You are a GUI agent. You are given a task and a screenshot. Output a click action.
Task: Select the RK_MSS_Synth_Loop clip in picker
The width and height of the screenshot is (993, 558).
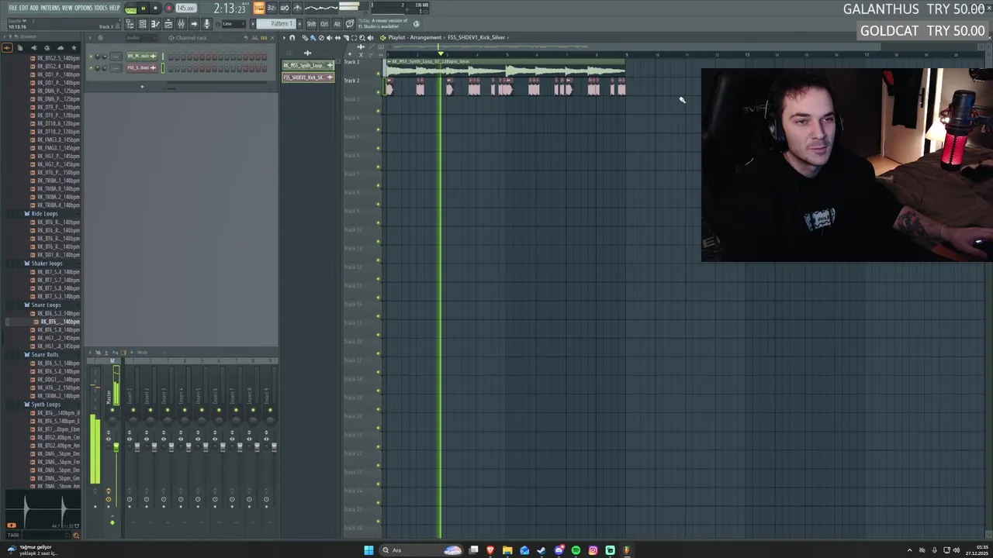click(308, 65)
